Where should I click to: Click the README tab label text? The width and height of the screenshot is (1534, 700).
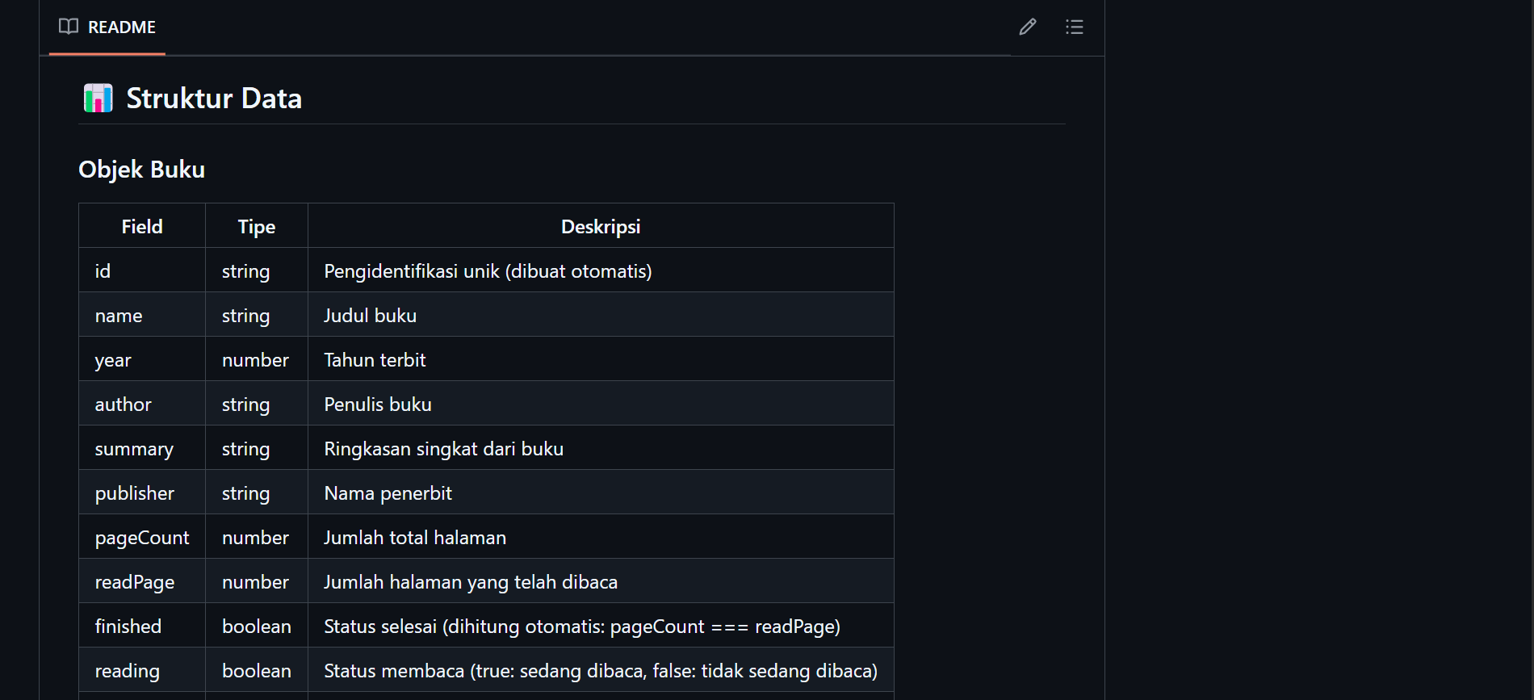pos(122,27)
